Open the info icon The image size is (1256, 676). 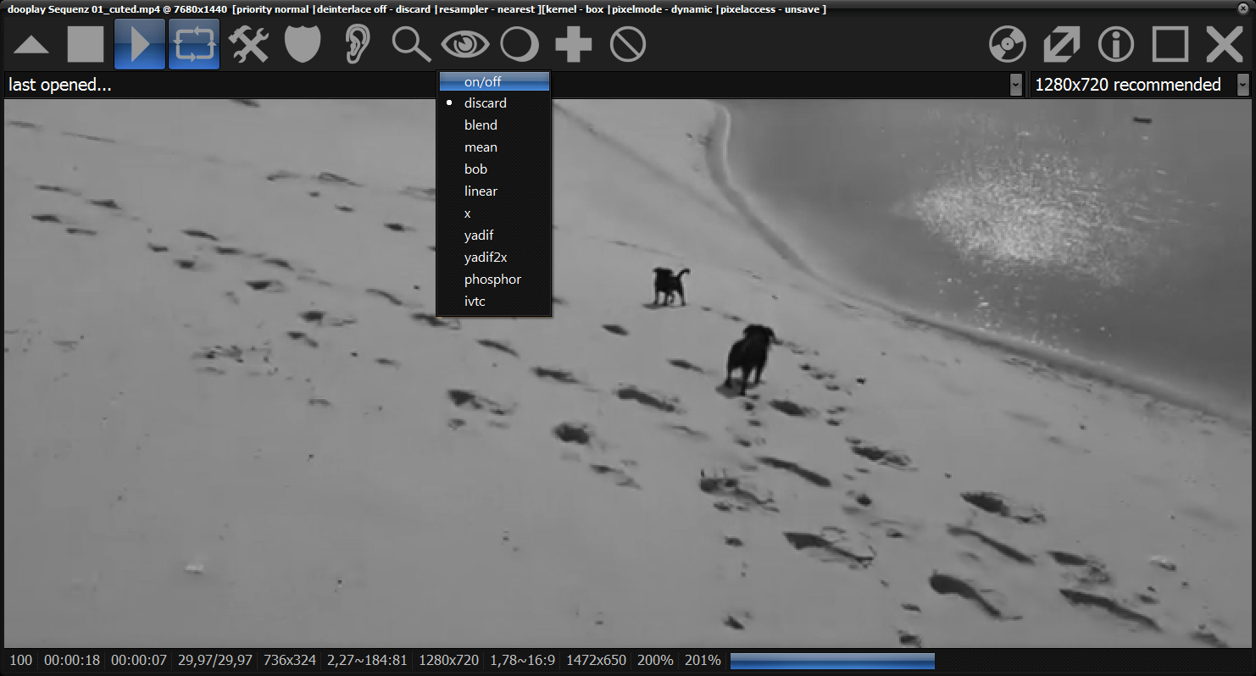click(x=1116, y=44)
